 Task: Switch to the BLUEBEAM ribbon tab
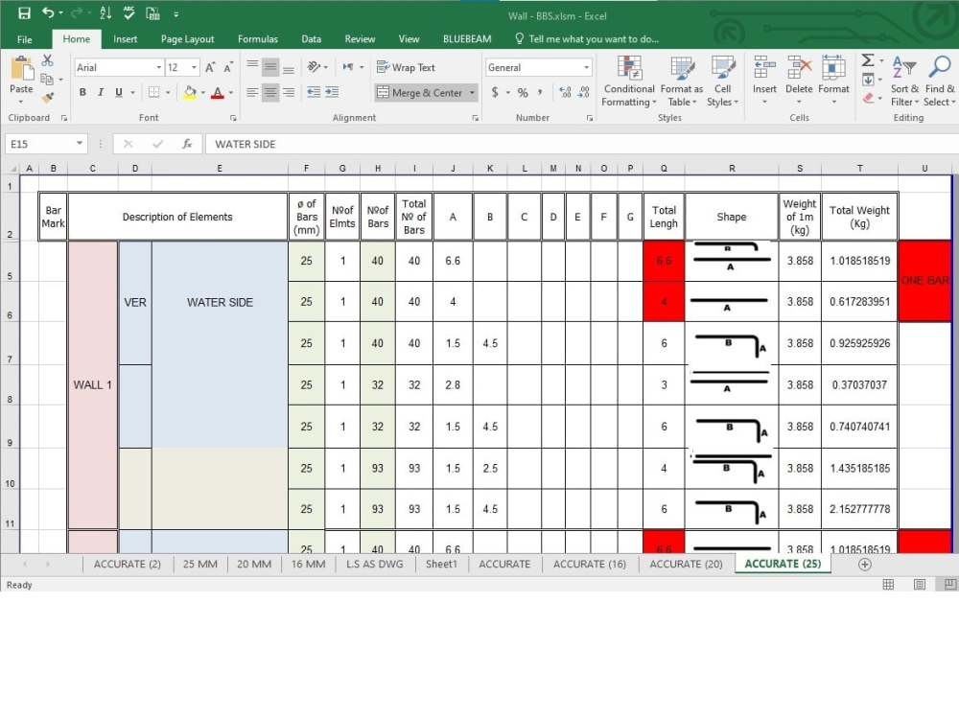tap(467, 39)
